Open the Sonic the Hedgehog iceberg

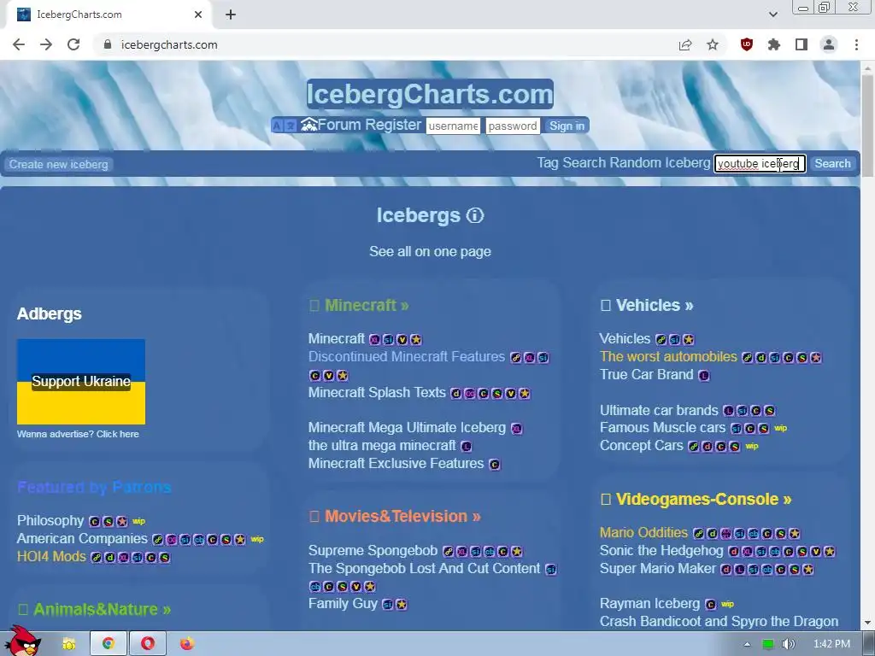[661, 551]
